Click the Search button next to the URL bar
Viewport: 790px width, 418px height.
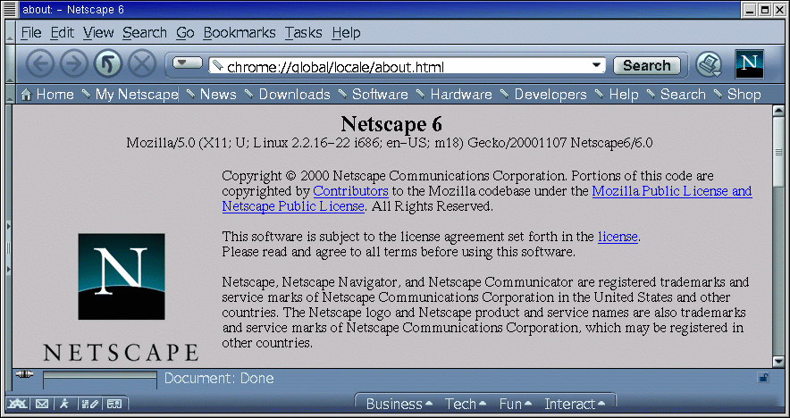646,65
